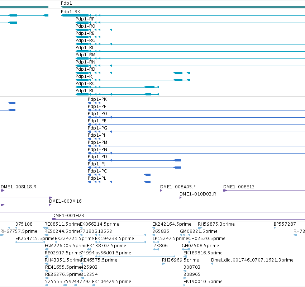Select the Pdp1-RI transcript label

point(85,48)
